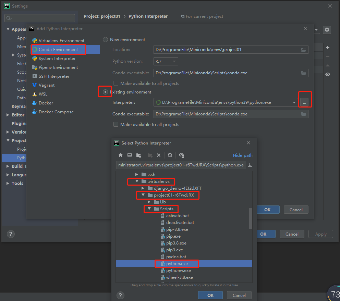Expand the Lib folder
This screenshot has width=340, height=301.
pos(149,202)
